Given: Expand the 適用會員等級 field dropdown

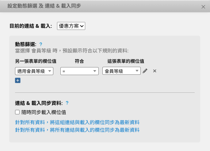Looking at the screenshot, I should tap(34, 71).
